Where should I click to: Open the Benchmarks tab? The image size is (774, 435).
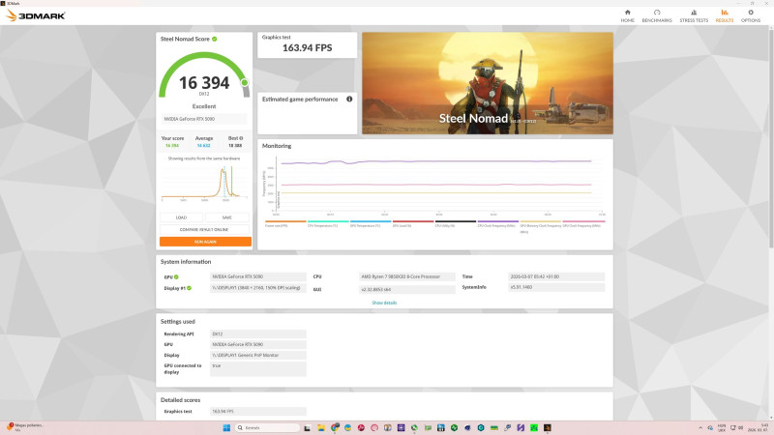coord(657,15)
